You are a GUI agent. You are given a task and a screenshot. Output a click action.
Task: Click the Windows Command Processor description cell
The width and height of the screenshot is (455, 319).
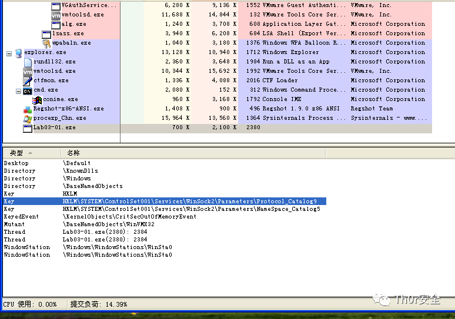click(x=304, y=90)
